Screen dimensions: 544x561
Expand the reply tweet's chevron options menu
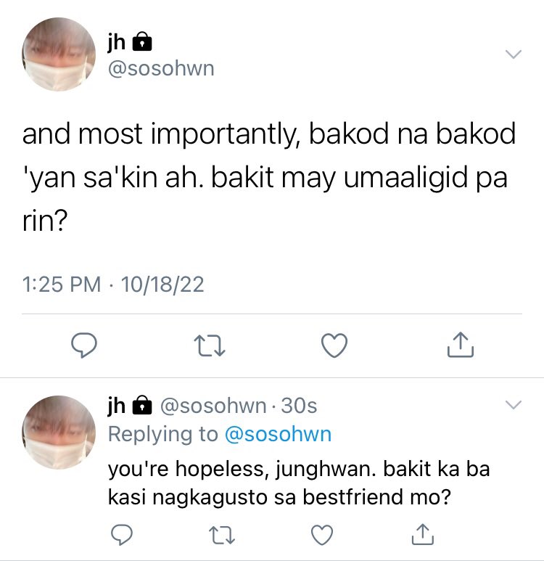point(514,405)
